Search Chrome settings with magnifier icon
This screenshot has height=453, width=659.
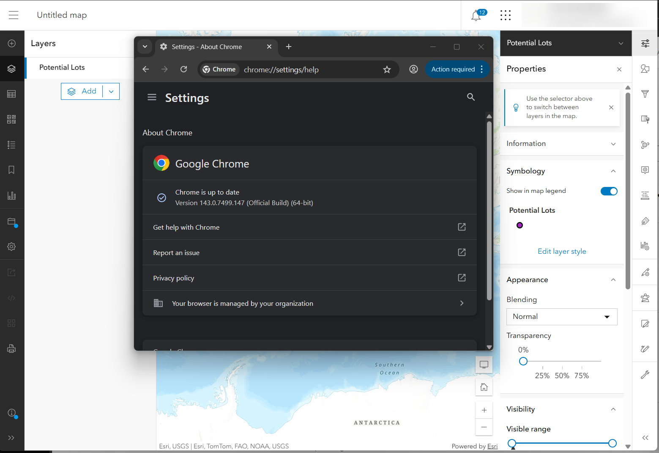pos(471,97)
